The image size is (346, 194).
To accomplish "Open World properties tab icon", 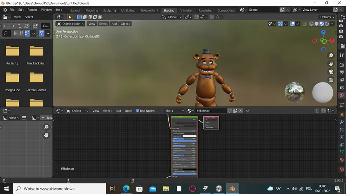I will pos(341,95).
